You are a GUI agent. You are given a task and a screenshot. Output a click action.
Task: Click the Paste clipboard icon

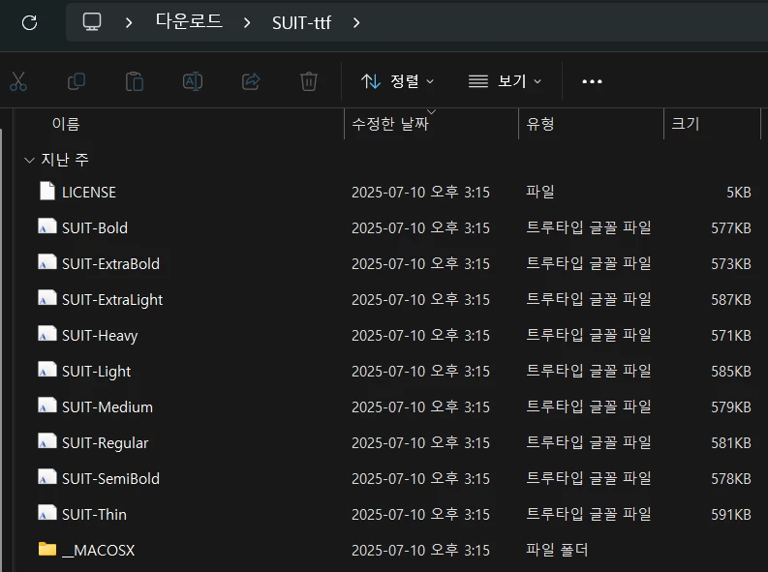click(135, 81)
